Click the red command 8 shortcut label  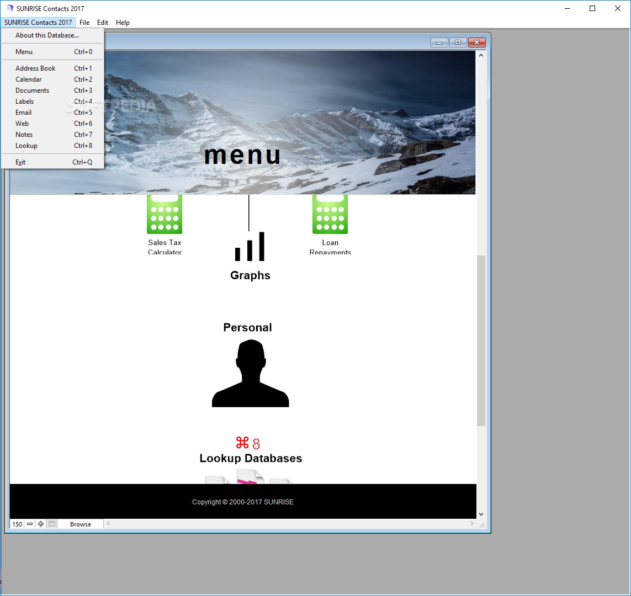[x=248, y=443]
